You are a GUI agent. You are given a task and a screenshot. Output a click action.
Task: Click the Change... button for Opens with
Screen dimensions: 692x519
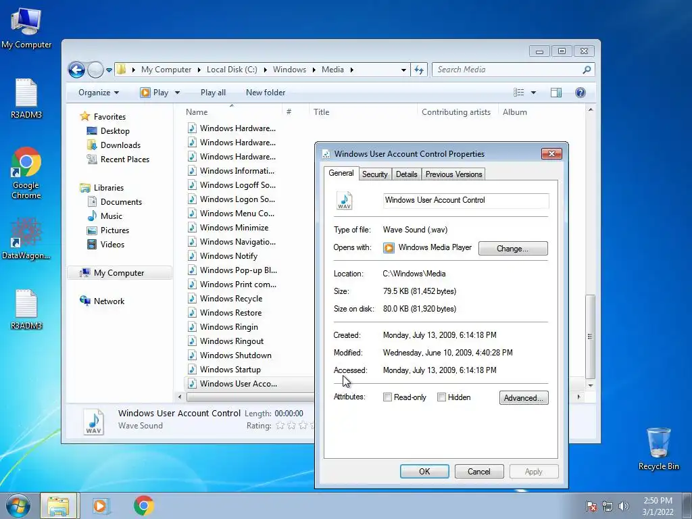tap(513, 249)
